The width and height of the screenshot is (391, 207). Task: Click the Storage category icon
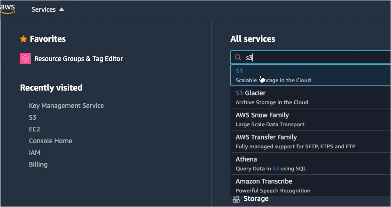click(x=236, y=199)
